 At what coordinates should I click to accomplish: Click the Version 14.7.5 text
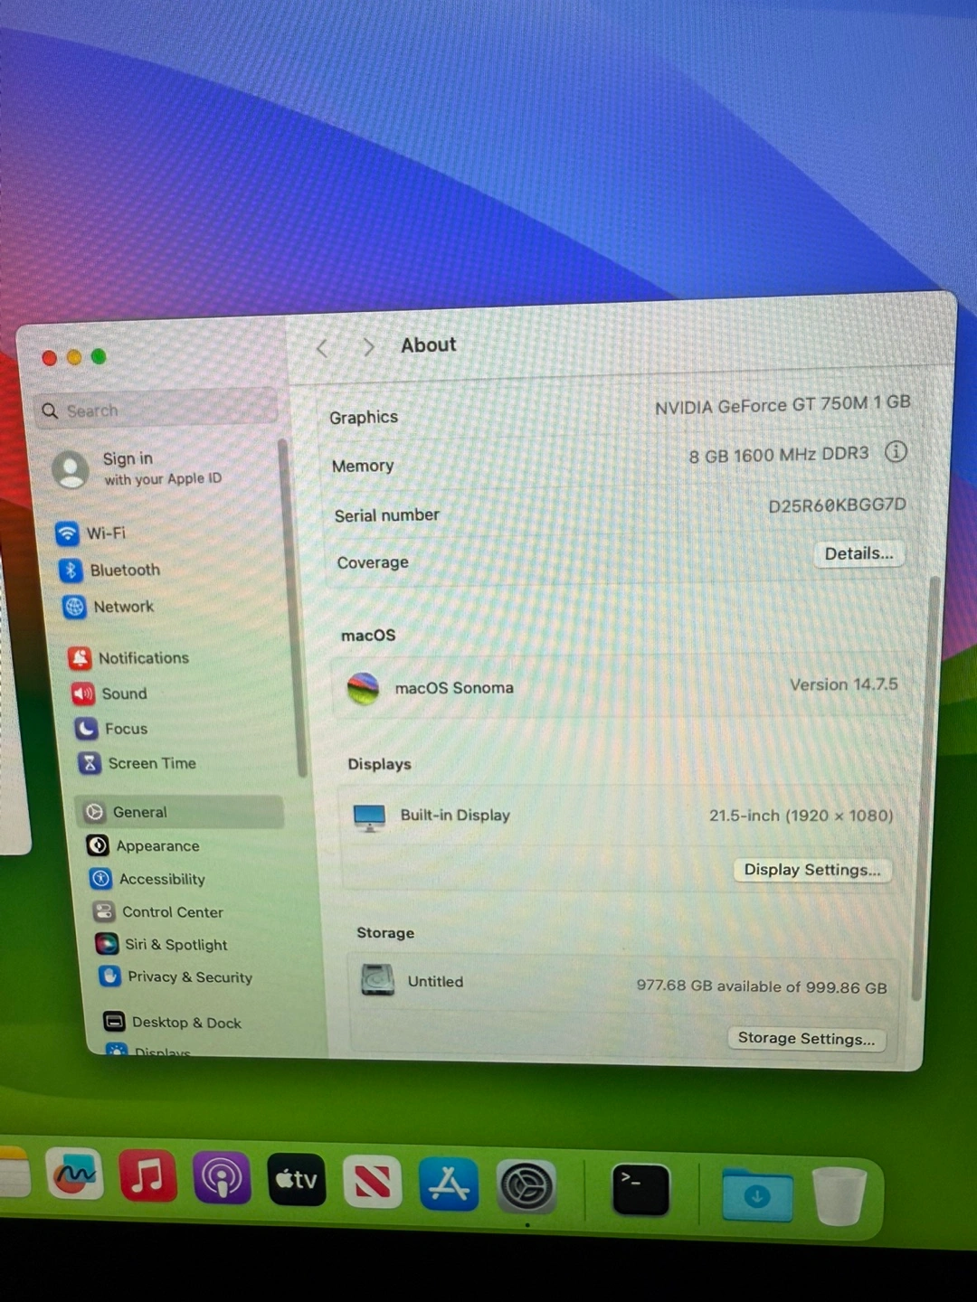844,684
